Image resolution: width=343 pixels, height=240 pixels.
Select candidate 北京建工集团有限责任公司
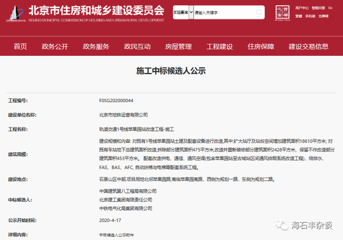(126, 200)
